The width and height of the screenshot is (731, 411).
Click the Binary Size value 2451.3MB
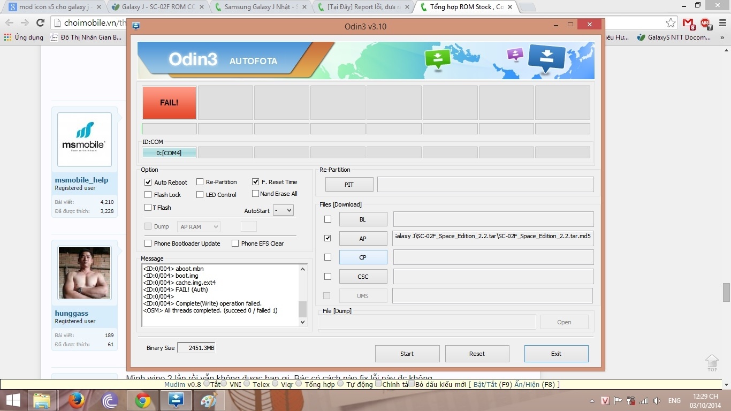tap(196, 348)
